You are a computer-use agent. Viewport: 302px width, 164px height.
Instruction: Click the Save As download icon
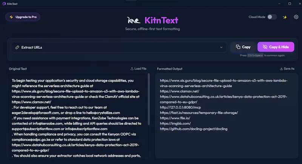[x=281, y=69]
